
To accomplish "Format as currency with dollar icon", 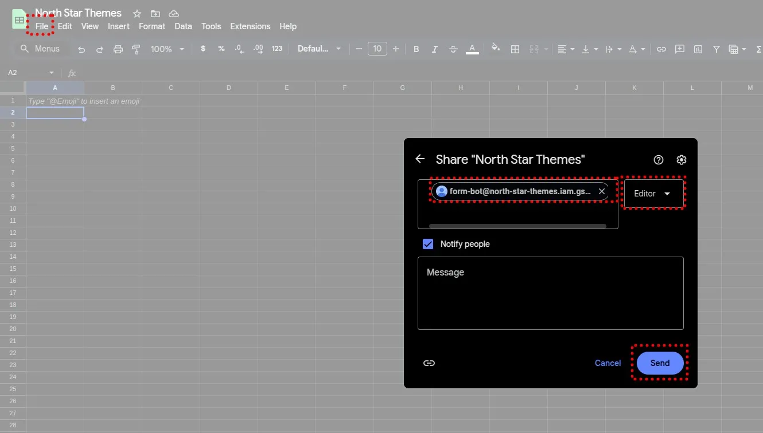I will 203,49.
